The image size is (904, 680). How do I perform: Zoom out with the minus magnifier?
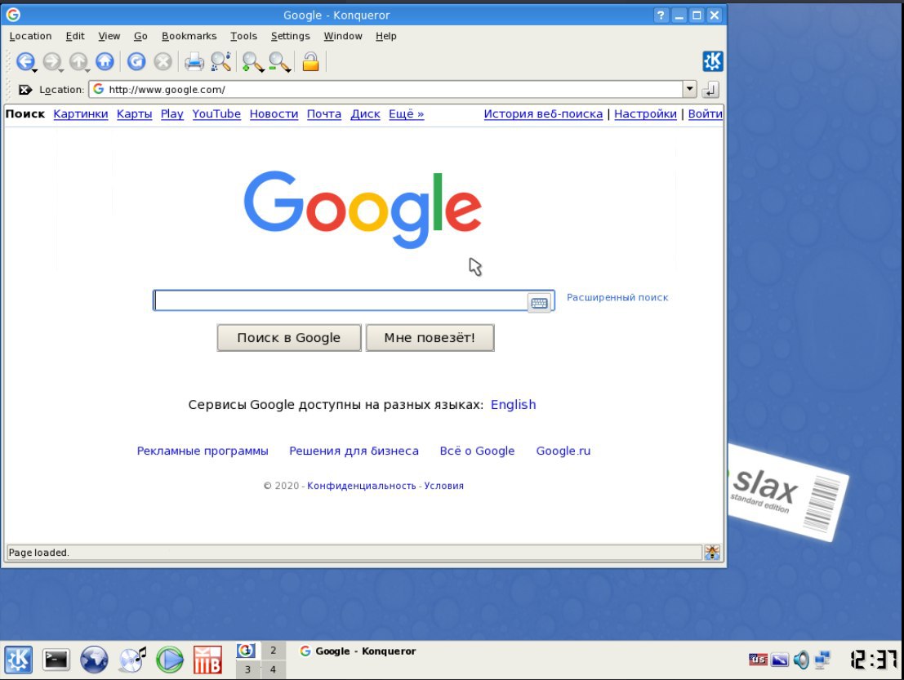point(278,61)
